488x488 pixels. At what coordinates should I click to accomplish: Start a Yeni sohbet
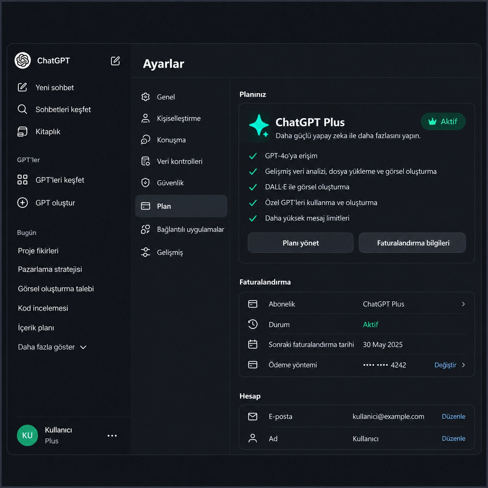point(46,88)
